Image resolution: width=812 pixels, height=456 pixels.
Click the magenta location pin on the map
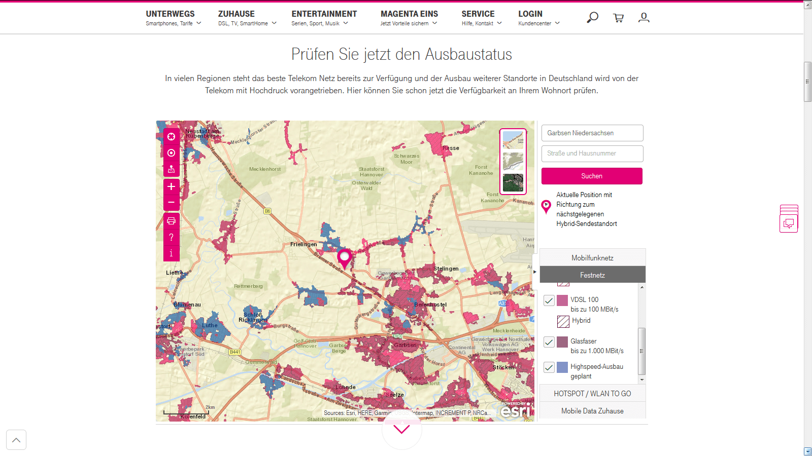pos(345,258)
